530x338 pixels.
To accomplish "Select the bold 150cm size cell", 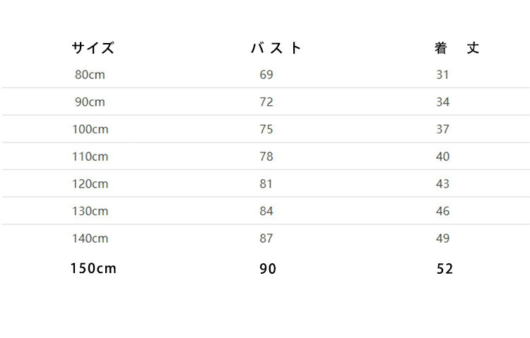I will point(93,269).
